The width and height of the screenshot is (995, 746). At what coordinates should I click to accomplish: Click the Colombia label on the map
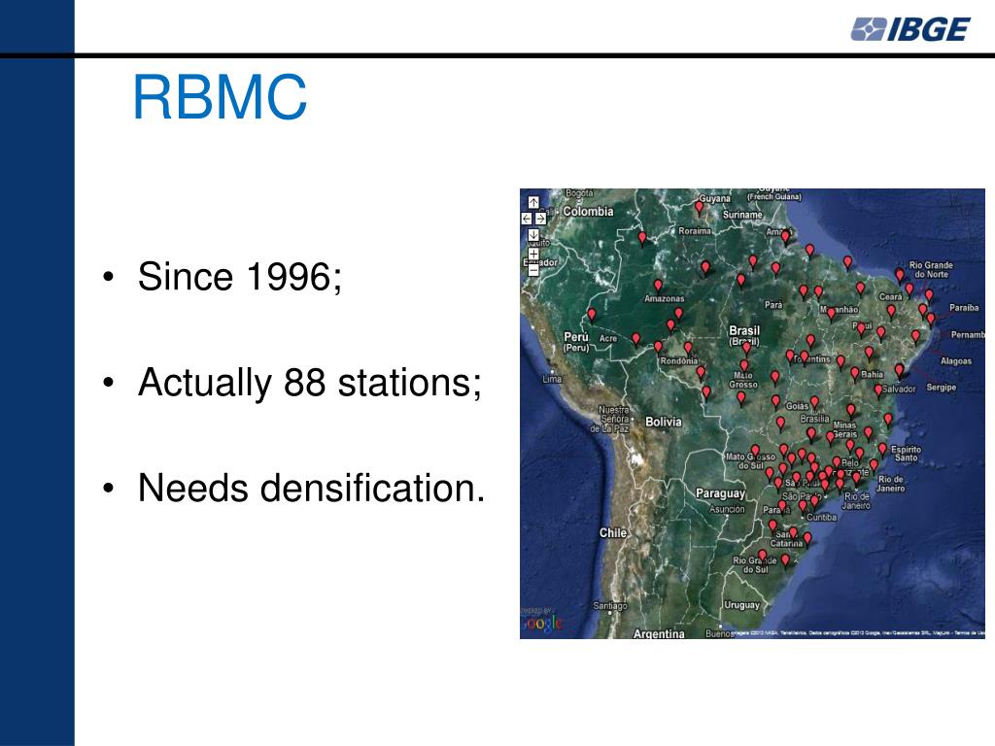point(588,211)
